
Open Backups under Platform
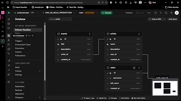coord(19,90)
